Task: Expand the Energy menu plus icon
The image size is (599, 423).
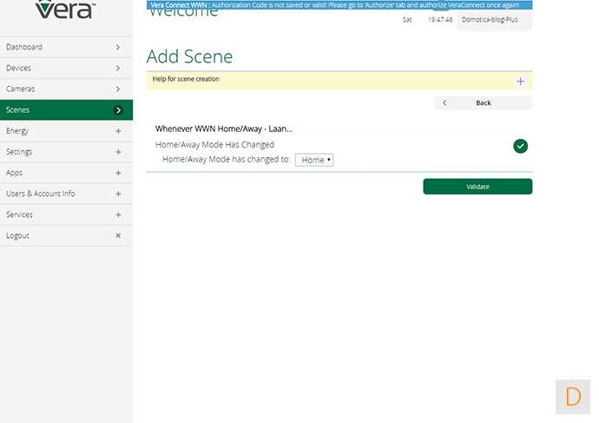Action: 118,131
